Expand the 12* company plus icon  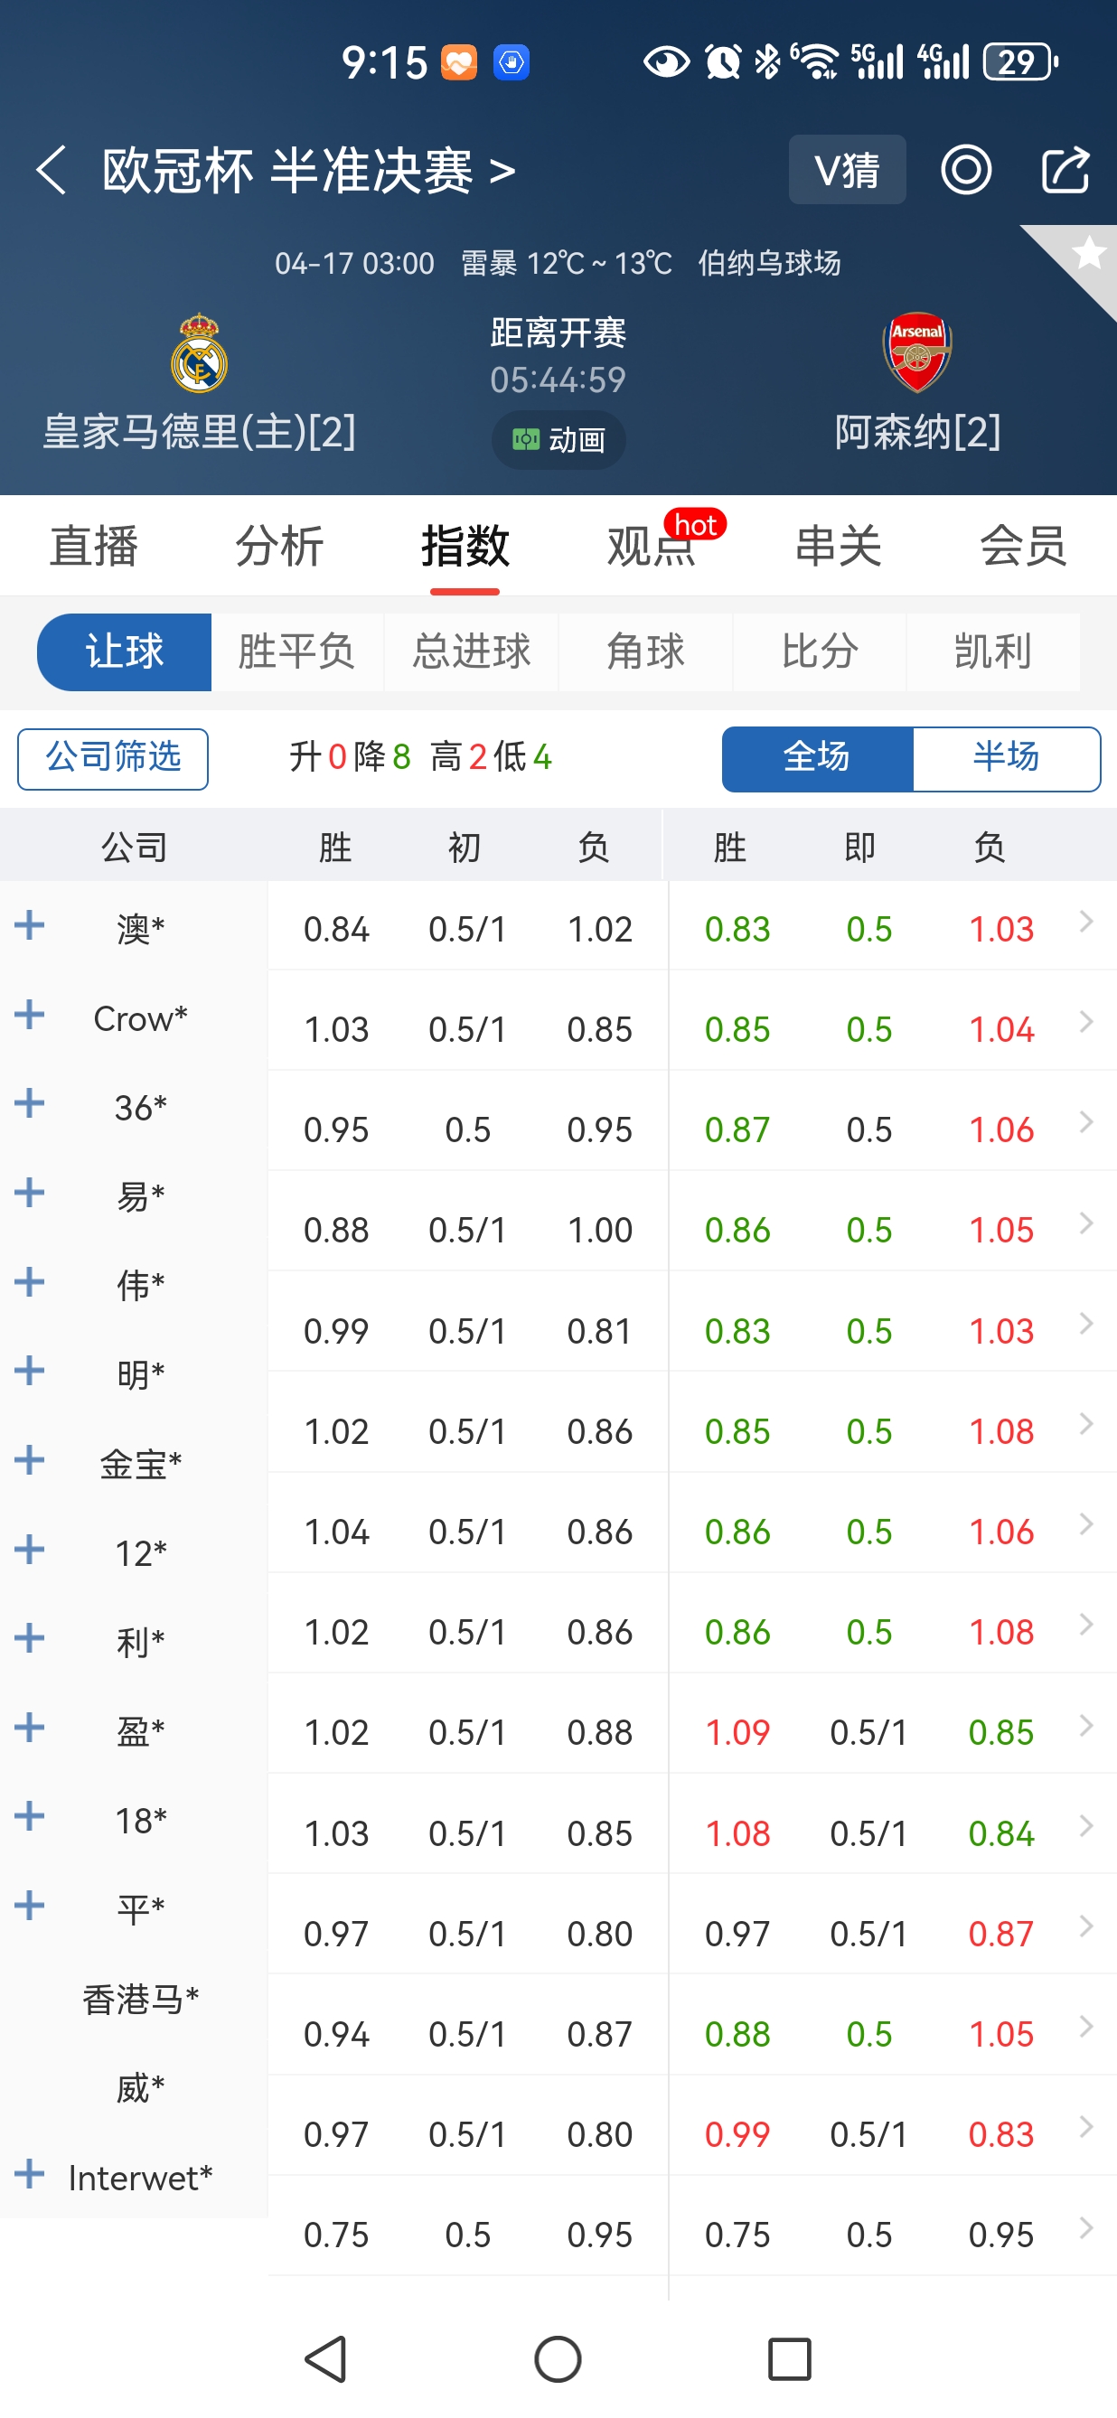click(x=30, y=1550)
